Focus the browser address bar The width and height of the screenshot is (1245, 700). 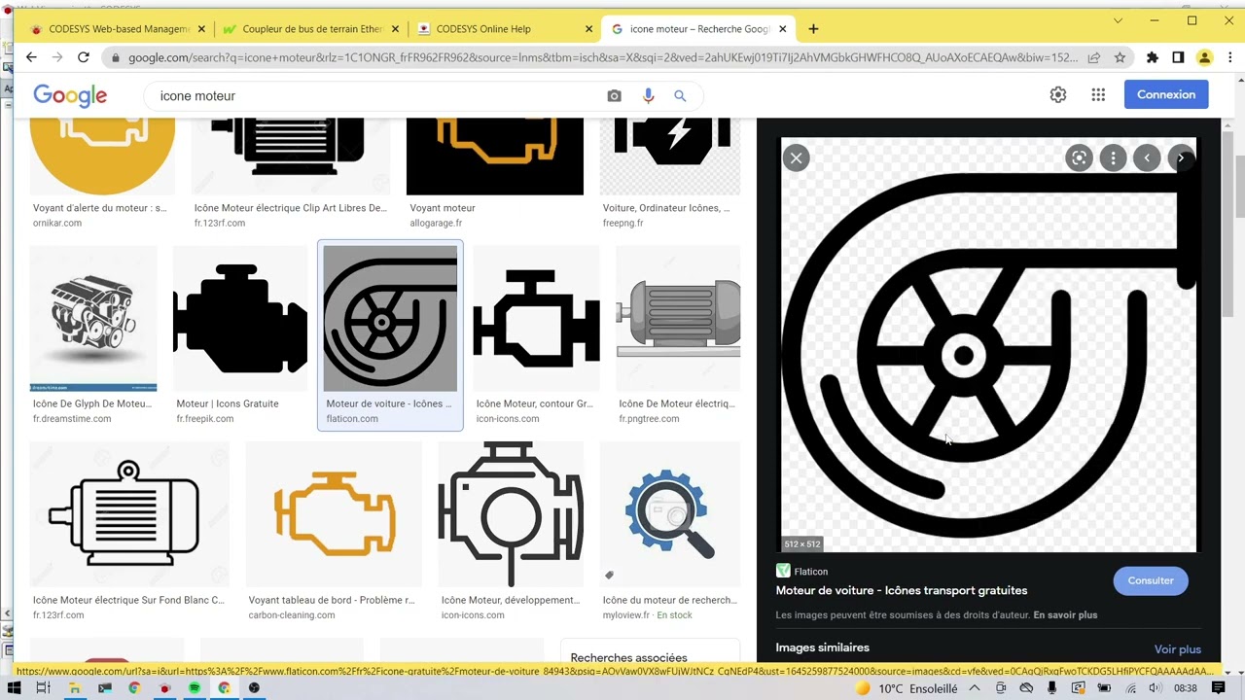[603, 57]
